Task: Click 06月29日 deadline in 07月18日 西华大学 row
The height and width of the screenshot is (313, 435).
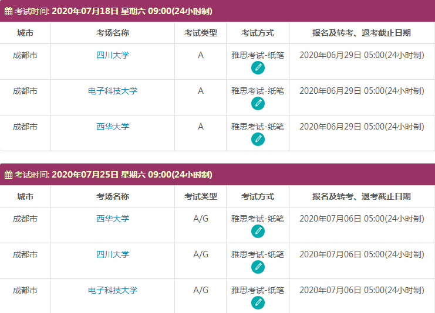Action: point(362,127)
